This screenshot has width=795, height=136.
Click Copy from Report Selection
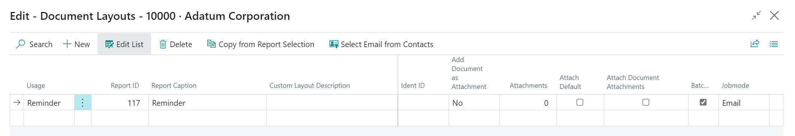coord(261,44)
